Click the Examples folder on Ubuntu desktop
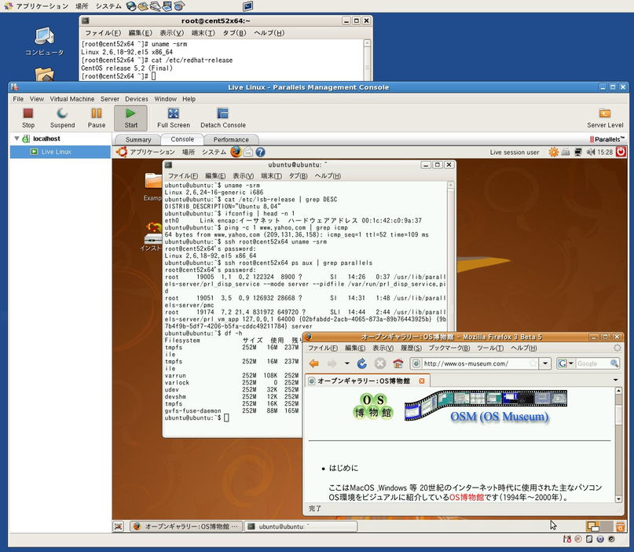 pyautogui.click(x=153, y=186)
